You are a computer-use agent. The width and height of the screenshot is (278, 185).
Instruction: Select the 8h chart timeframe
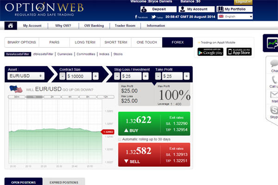point(88,97)
